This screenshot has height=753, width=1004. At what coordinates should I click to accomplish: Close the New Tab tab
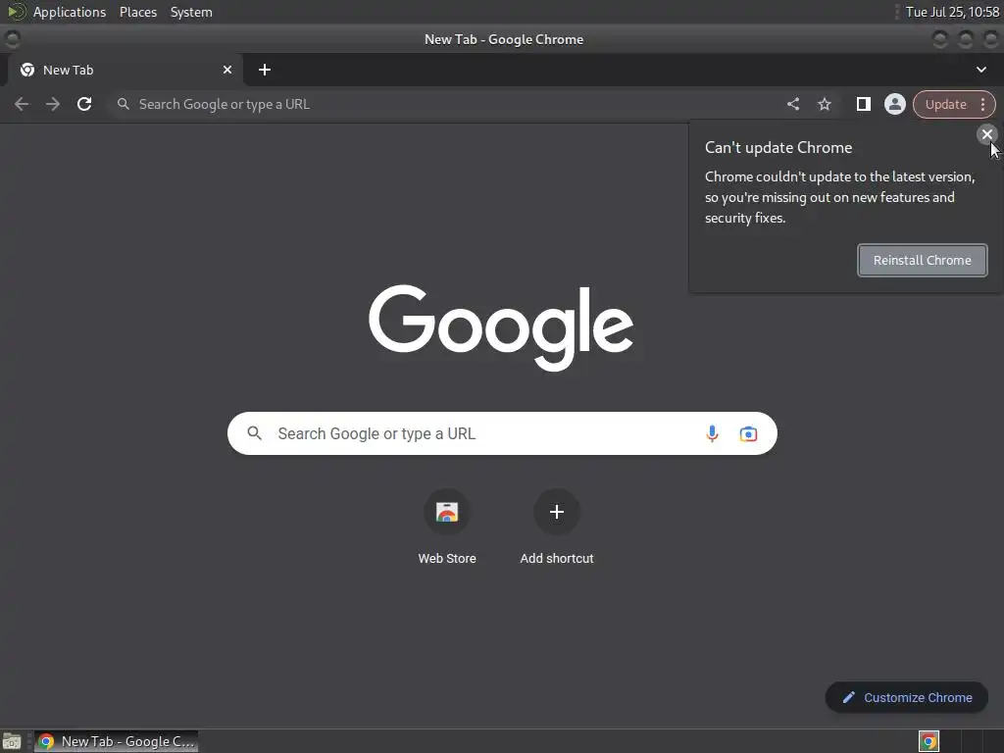pos(227,70)
